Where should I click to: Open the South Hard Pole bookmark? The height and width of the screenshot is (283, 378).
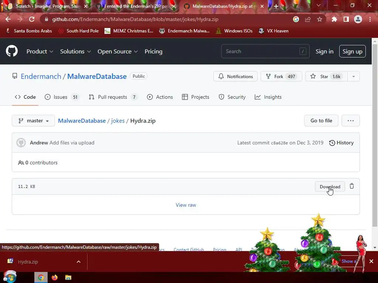tap(79, 31)
